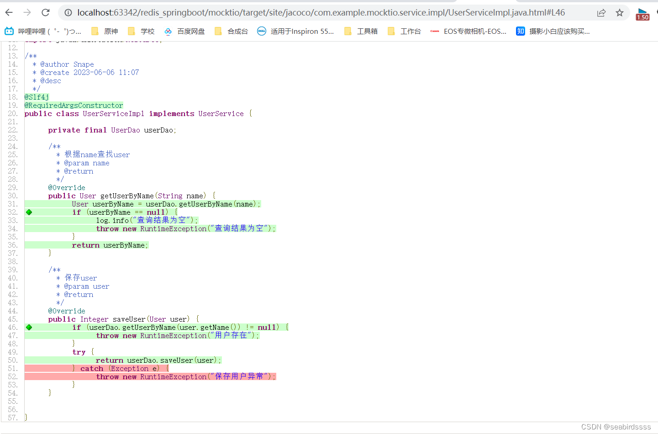Screen dimensions: 658x434
Task: Open the 原神 bookmark folder
Action: [x=105, y=31]
